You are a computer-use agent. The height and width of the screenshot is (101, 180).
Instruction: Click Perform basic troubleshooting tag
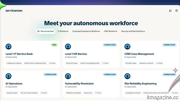pos(35,63)
